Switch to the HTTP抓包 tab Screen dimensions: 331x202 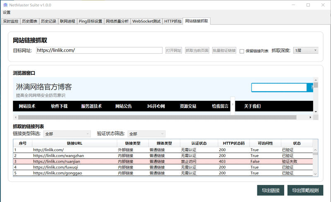173,21
